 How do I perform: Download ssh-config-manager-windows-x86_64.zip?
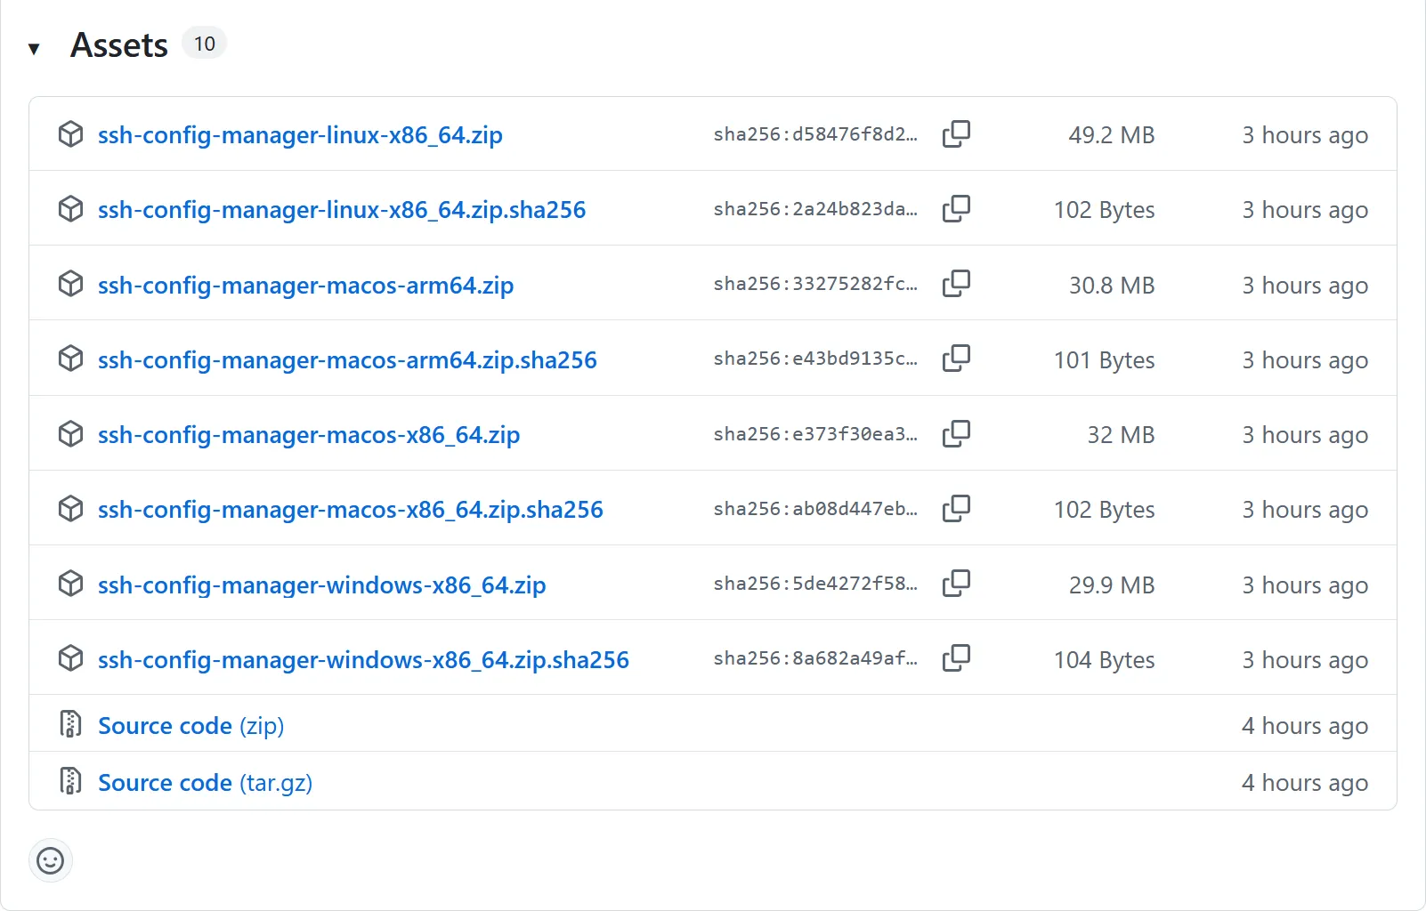click(321, 585)
